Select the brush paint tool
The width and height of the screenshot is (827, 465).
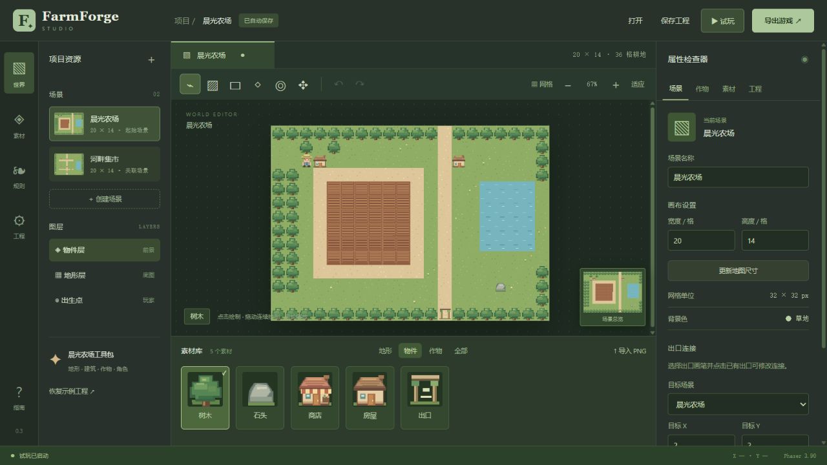tap(190, 85)
